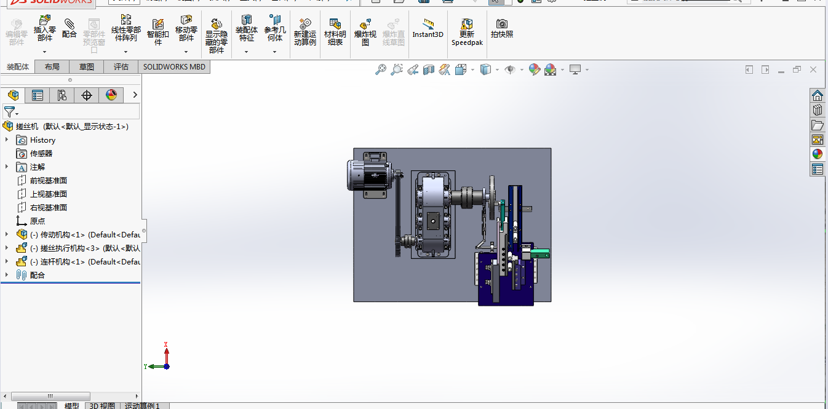This screenshot has height=409, width=828.
Task: Expand manager panel tabs chevron
Action: point(135,95)
